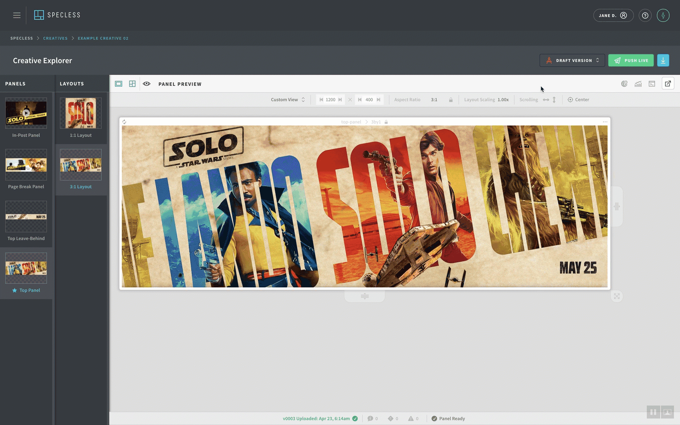Click the Solo banner preview image
Image resolution: width=680 pixels, height=425 pixels.
point(365,206)
